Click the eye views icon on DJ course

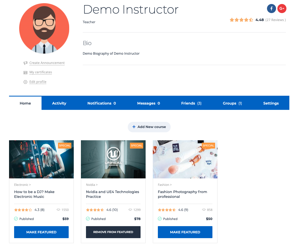coord(58,210)
